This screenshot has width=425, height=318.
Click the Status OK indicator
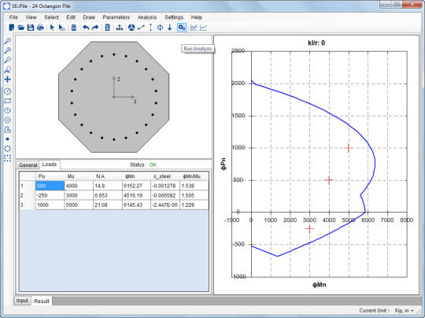pos(153,165)
